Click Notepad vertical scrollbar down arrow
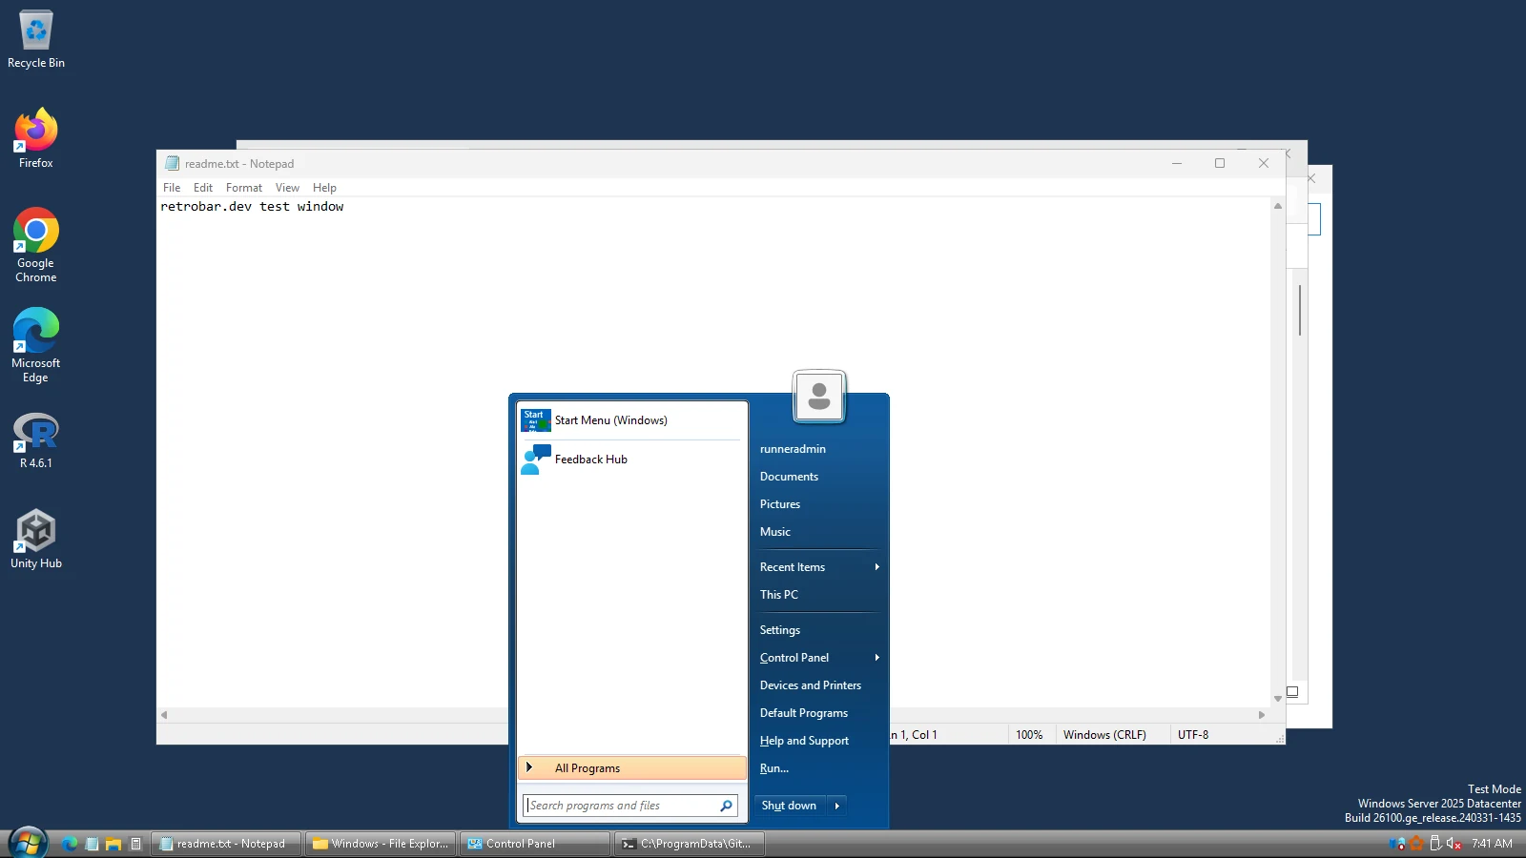Image resolution: width=1526 pixels, height=858 pixels. (x=1278, y=699)
